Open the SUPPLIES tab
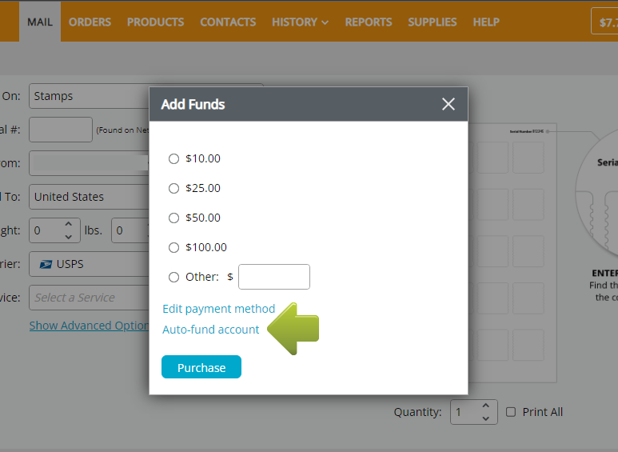The height and width of the screenshot is (452, 618). (433, 22)
